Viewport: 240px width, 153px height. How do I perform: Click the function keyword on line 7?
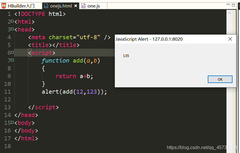click(55, 61)
